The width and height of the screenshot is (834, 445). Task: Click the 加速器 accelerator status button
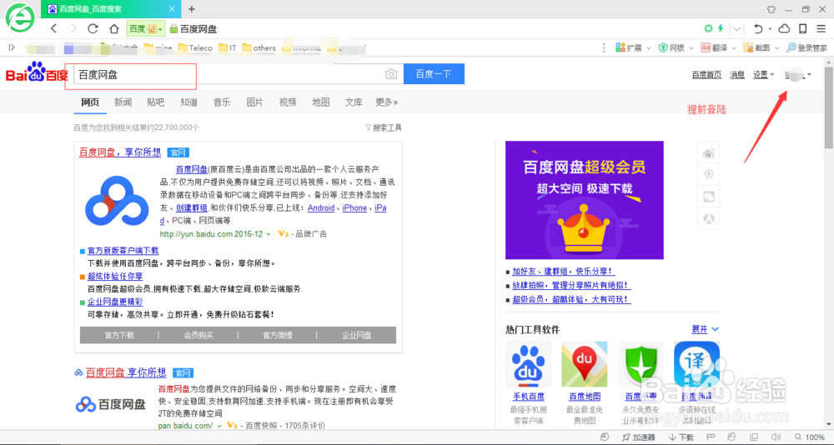pyautogui.click(x=639, y=437)
